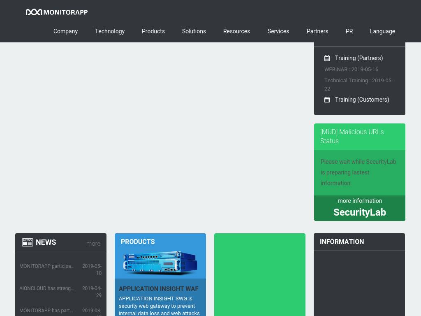
Task: Open the PR menu item
Action: [349, 31]
